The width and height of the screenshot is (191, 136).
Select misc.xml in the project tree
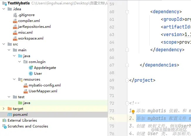coord(25,33)
